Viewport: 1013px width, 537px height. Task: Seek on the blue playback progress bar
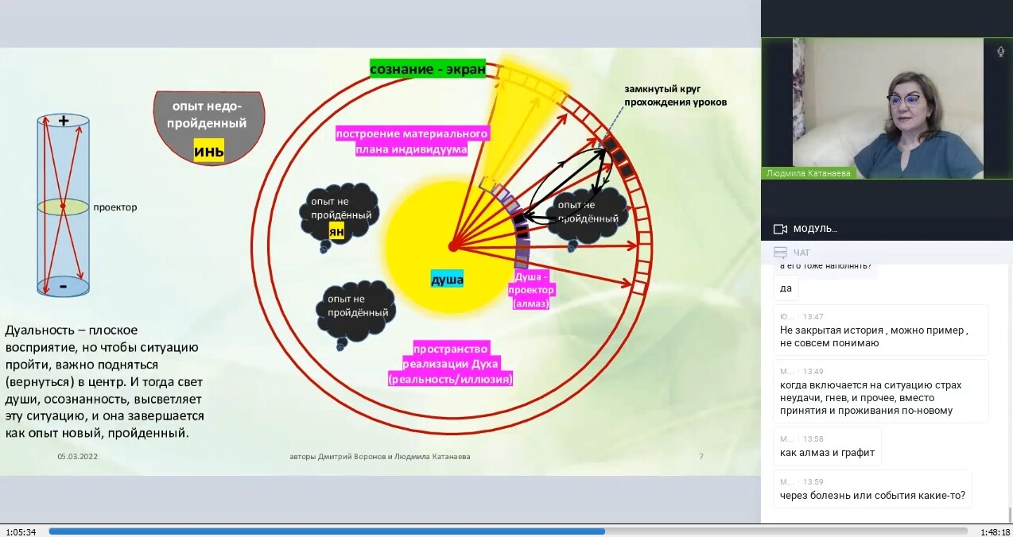coord(326,531)
